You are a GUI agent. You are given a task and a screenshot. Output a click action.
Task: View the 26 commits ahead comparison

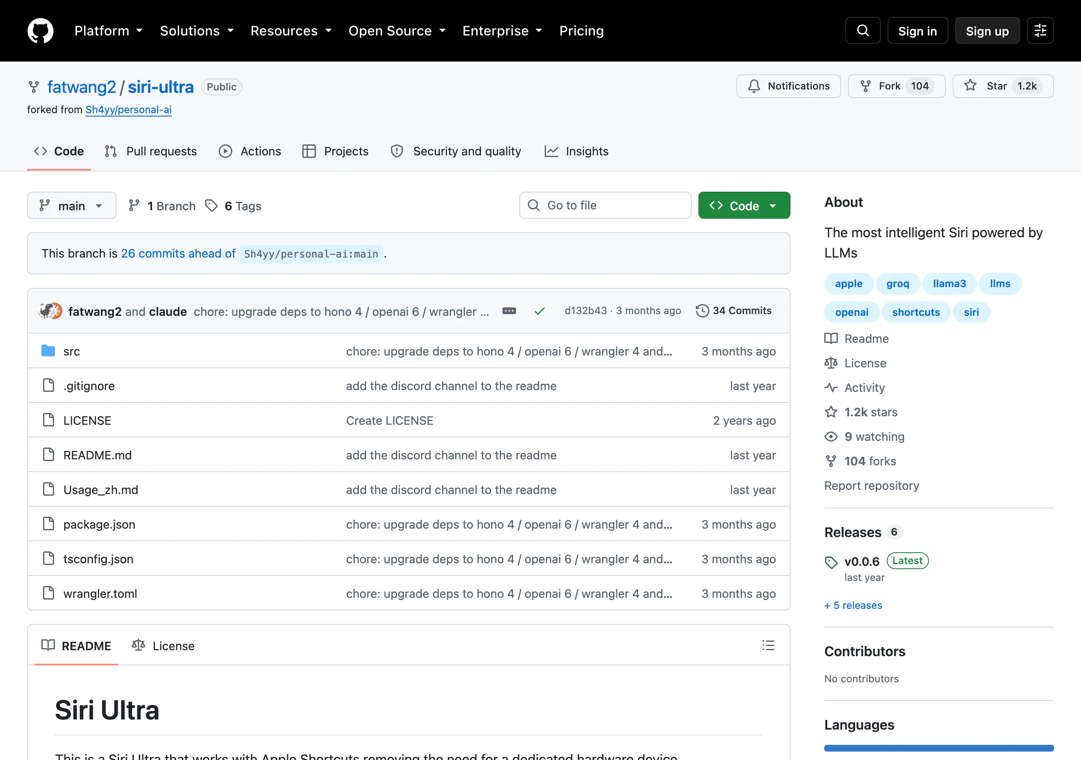[178, 253]
